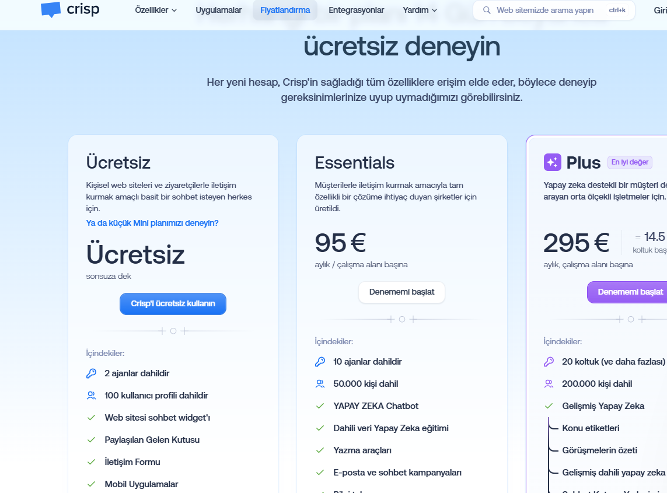Click people icon beside 200.000 kişi dahil

pyautogui.click(x=549, y=384)
